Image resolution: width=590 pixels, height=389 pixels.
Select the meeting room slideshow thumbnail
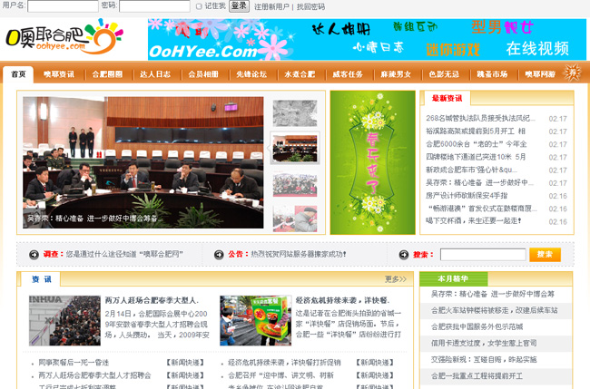(295, 149)
